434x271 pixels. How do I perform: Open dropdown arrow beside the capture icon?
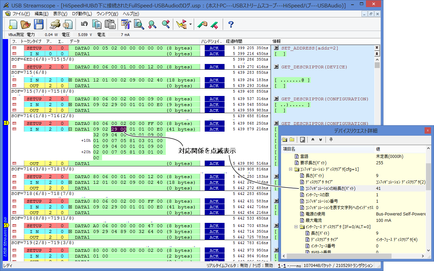click(x=190, y=24)
